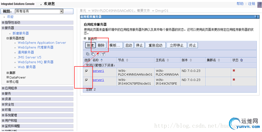Open 新建服务器 link
This screenshot has width=262, height=132.
pos(21,33)
